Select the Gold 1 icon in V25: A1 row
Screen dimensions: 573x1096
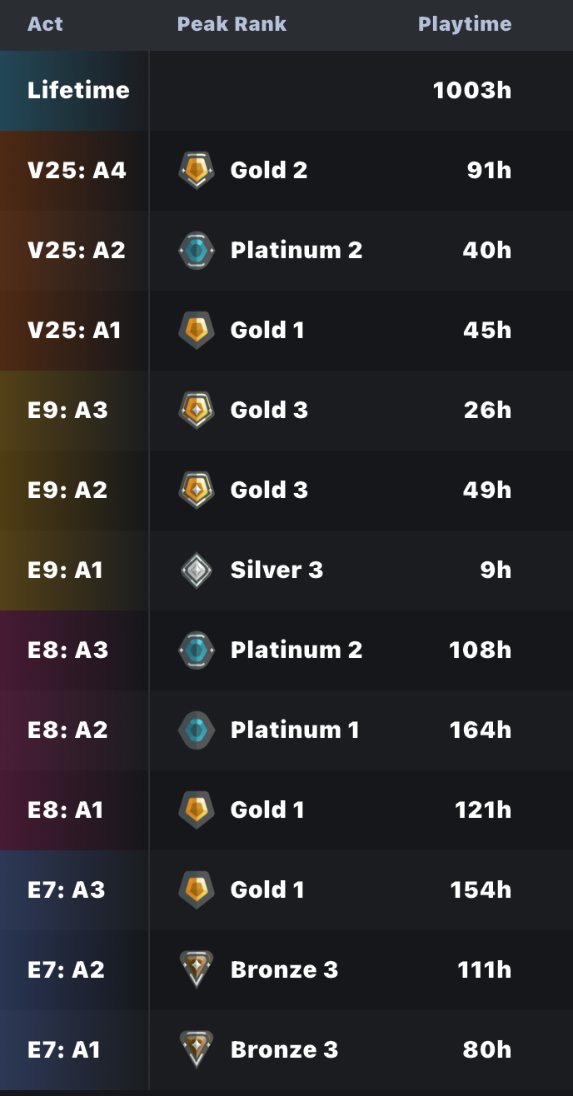click(x=197, y=330)
